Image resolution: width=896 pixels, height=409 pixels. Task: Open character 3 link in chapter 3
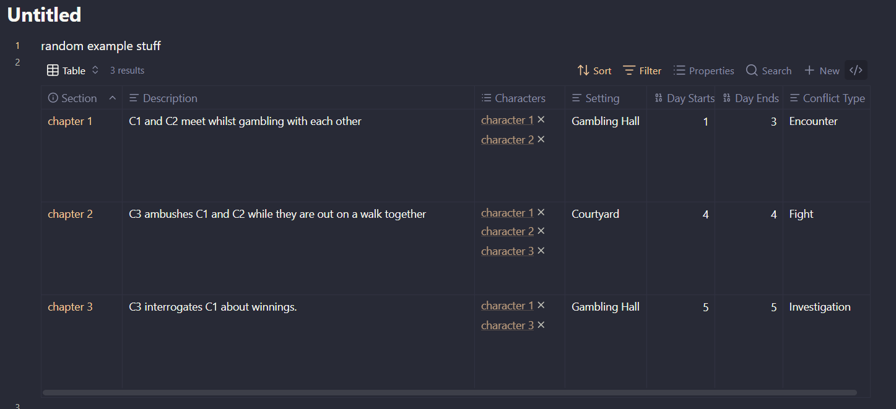click(x=507, y=325)
